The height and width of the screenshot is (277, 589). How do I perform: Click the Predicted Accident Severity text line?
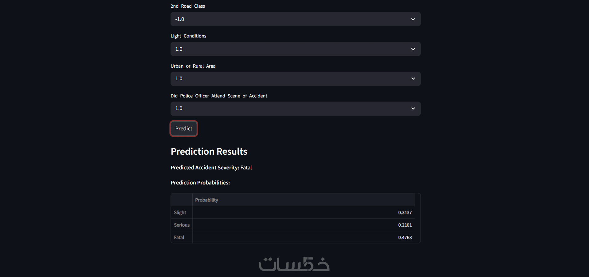(211, 168)
